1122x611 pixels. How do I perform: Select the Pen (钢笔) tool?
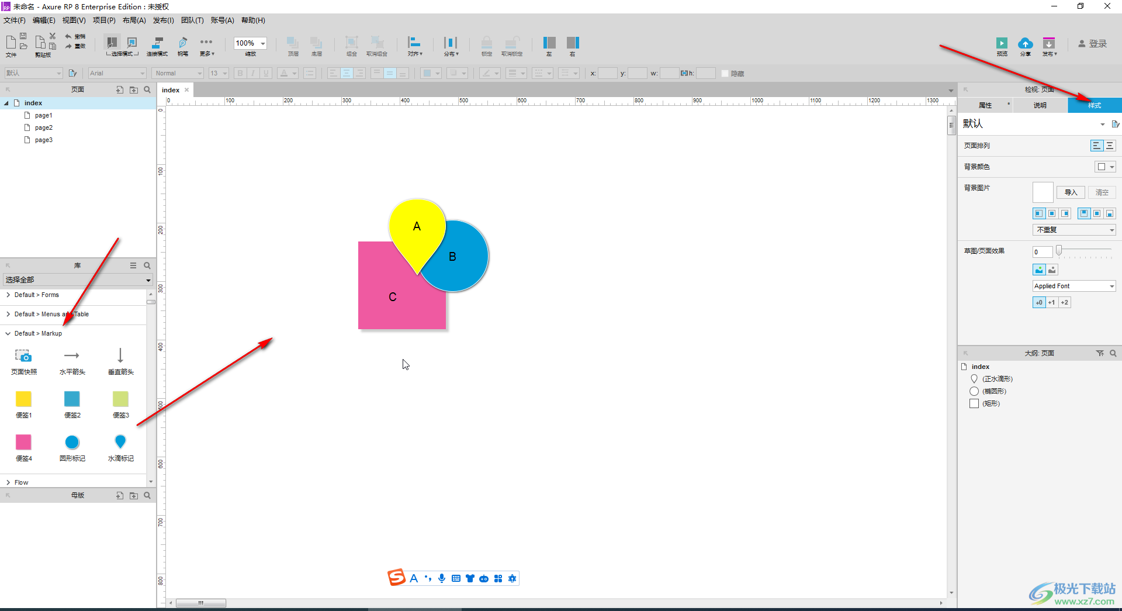pos(183,44)
